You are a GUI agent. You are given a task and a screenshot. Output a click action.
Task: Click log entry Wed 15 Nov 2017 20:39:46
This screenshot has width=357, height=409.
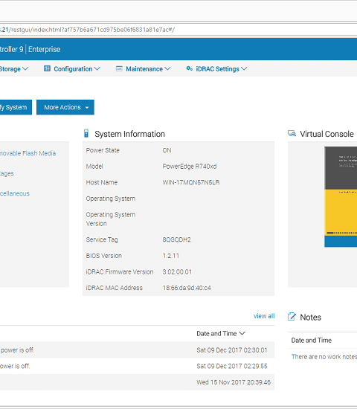(234, 382)
